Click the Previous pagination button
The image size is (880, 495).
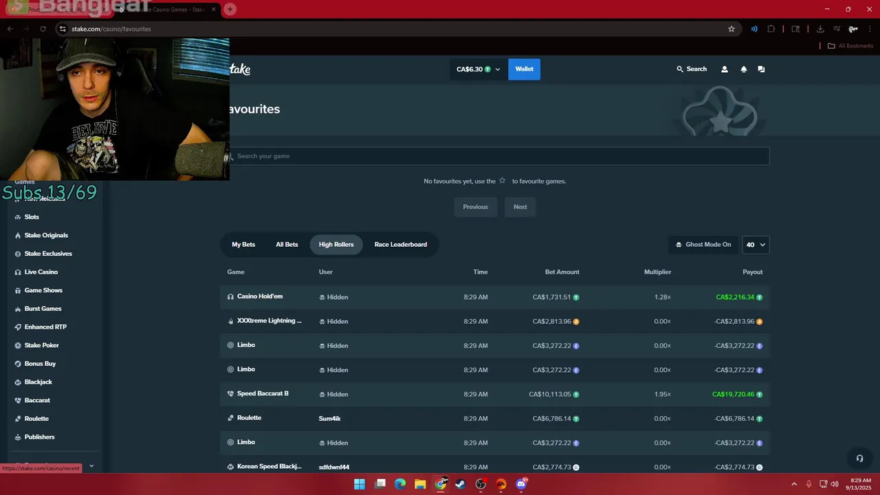coord(475,207)
